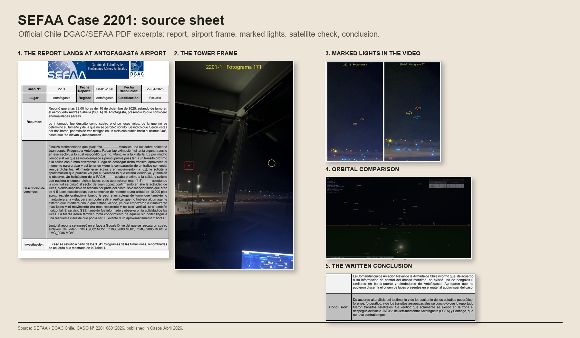Viewport: 580px width, 338px height.
Task: Click the '2201-1 Fotograma 171' caption
Action: click(234, 67)
